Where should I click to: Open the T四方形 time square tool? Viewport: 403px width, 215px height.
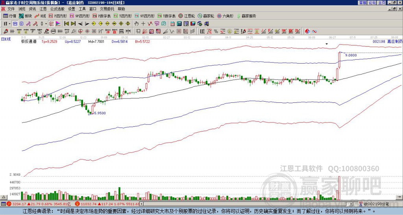tap(123, 16)
